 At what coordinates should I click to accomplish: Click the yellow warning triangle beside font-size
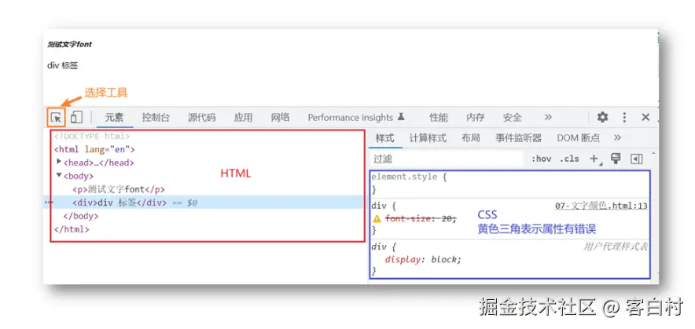pos(377,218)
